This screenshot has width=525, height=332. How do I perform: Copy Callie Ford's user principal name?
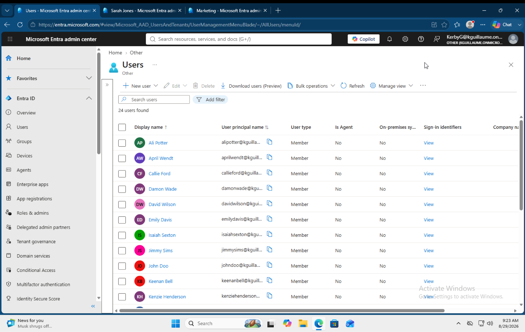coord(269,173)
